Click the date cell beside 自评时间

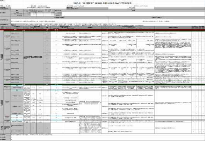79,6
